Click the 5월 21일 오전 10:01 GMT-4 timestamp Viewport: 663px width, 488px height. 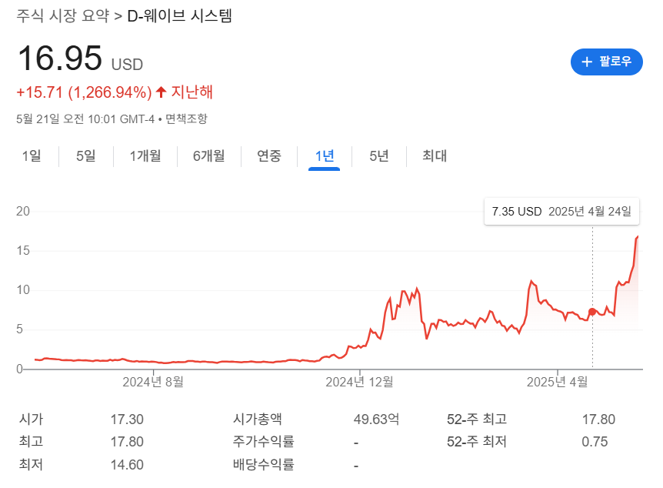[x=85, y=119]
